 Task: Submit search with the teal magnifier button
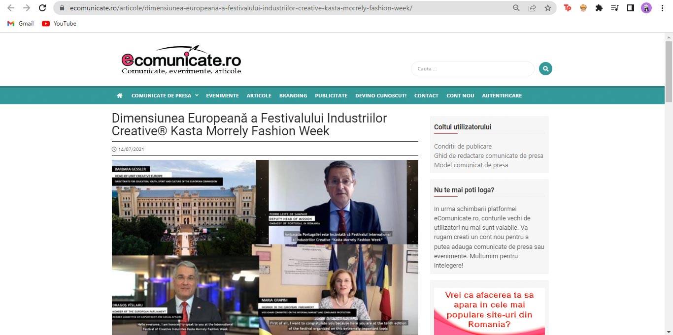click(x=545, y=69)
